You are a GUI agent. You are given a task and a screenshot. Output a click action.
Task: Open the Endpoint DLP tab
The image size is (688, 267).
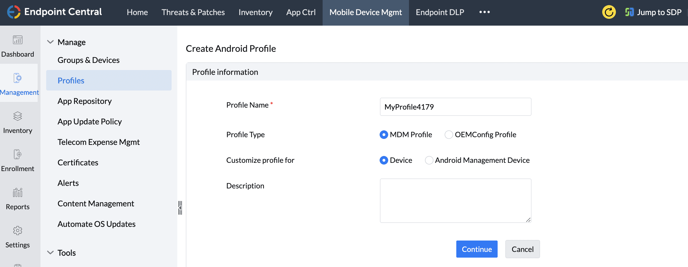[440, 12]
